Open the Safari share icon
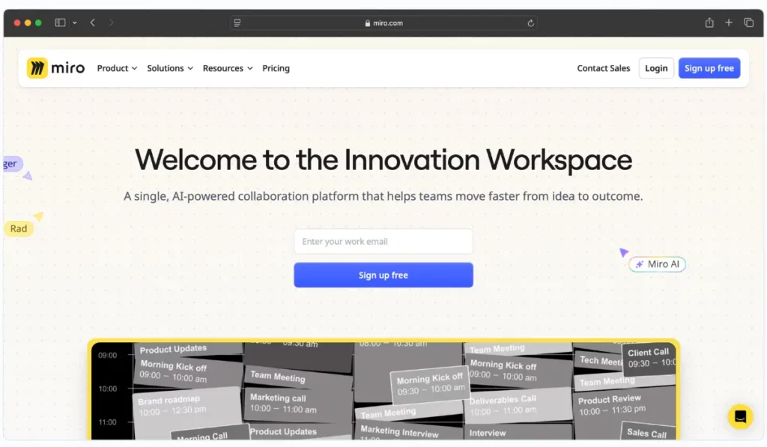Screen dimensions: 767x447 click(709, 22)
